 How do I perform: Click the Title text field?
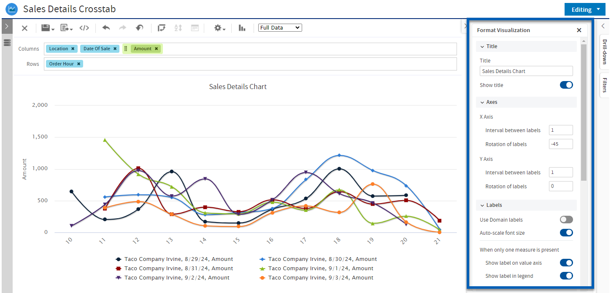526,71
